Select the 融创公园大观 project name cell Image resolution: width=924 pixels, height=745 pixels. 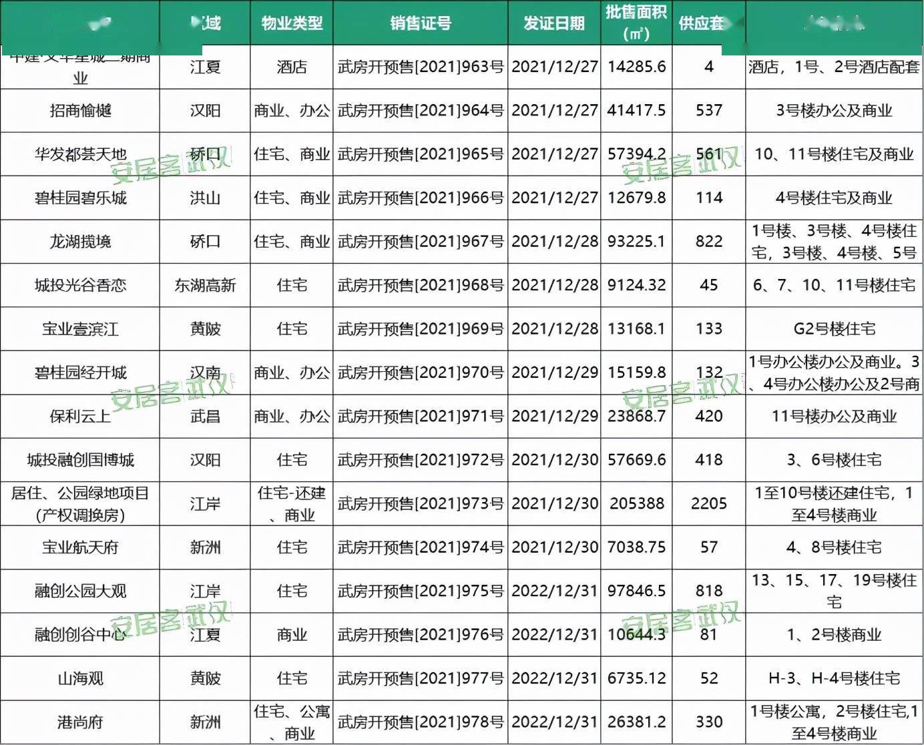click(80, 591)
